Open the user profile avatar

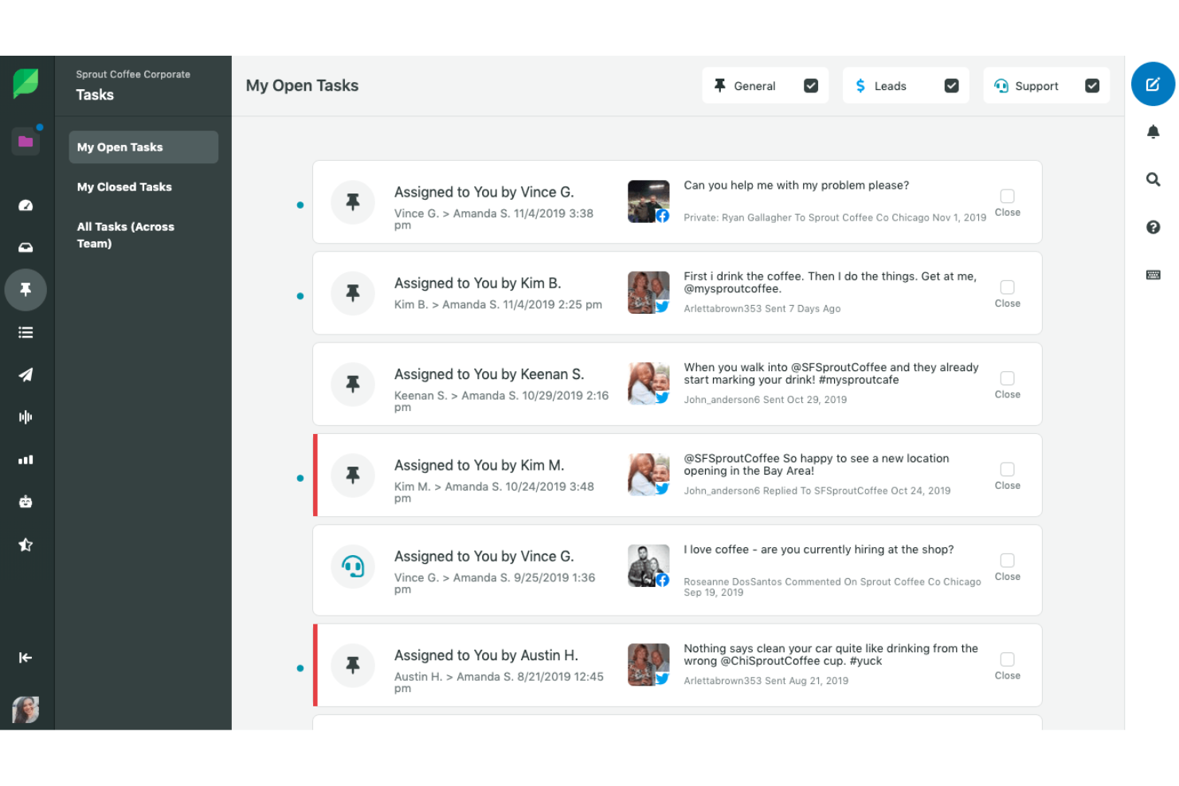(x=25, y=709)
